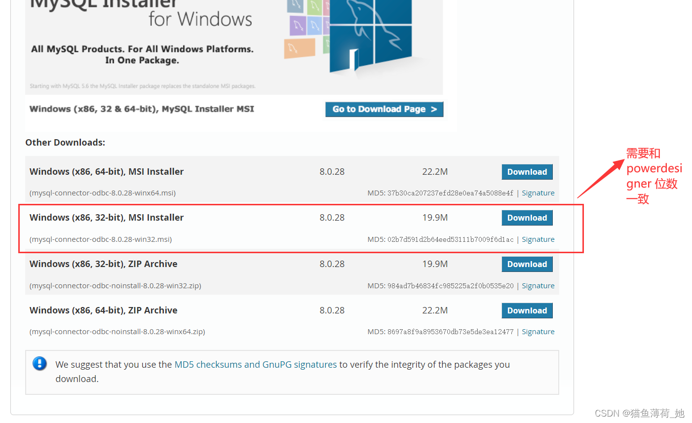Click the Other Downloads: heading
Viewport: 692px width, 423px height.
click(x=65, y=143)
